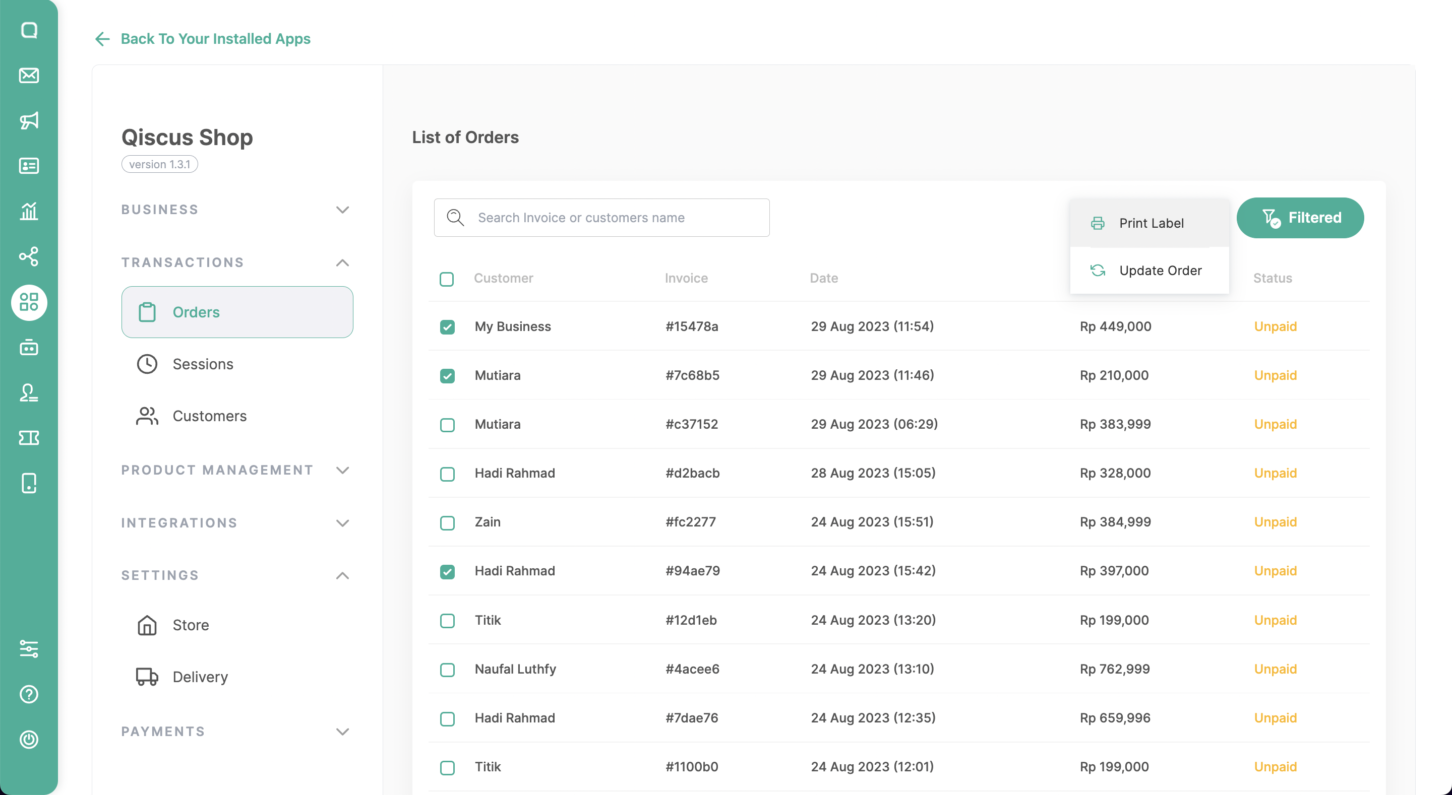
Task: Open the settings sliders icon
Action: pos(29,649)
